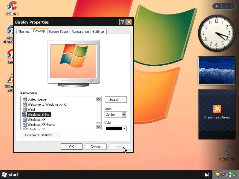Viewport: 239px width, 179px height.
Task: Open the Screen Saver tab
Action: pyautogui.click(x=58, y=32)
